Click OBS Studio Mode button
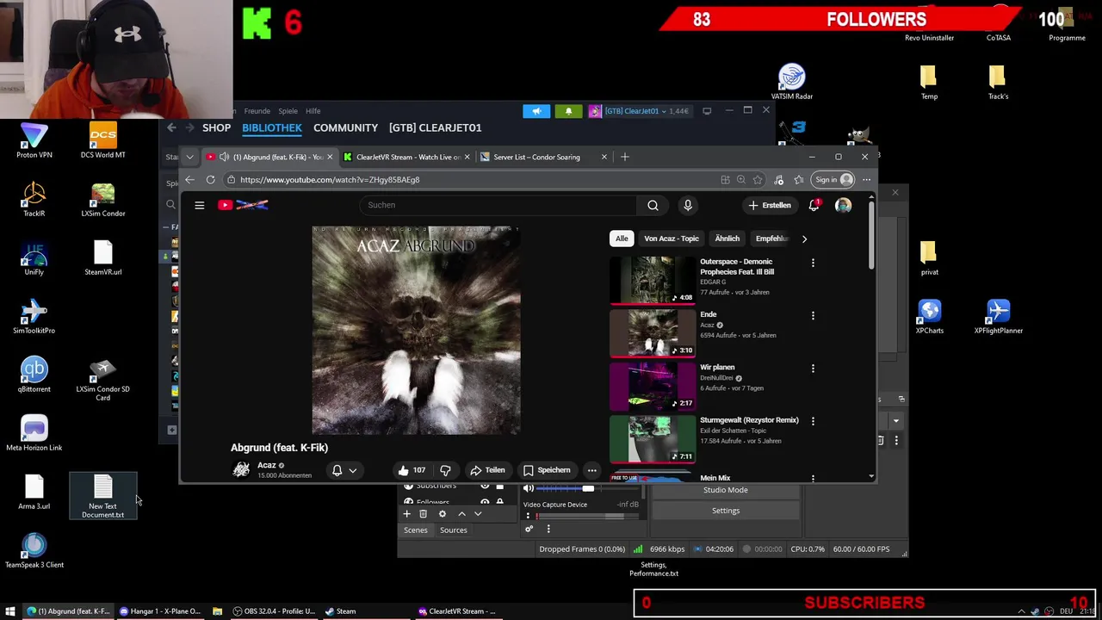The image size is (1102, 620). (726, 490)
